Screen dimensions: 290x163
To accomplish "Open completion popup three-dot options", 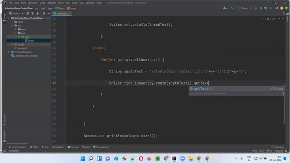I will click(283, 94).
